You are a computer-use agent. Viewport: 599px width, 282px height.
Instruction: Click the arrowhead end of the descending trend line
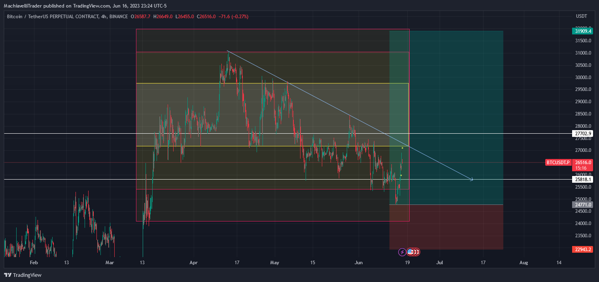click(471, 180)
